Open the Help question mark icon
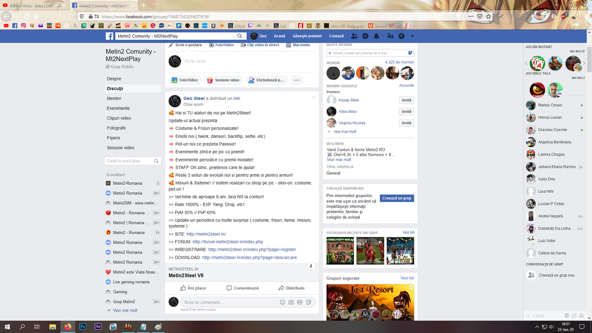Screen dimensions: 592x333 pyautogui.click(x=401, y=36)
